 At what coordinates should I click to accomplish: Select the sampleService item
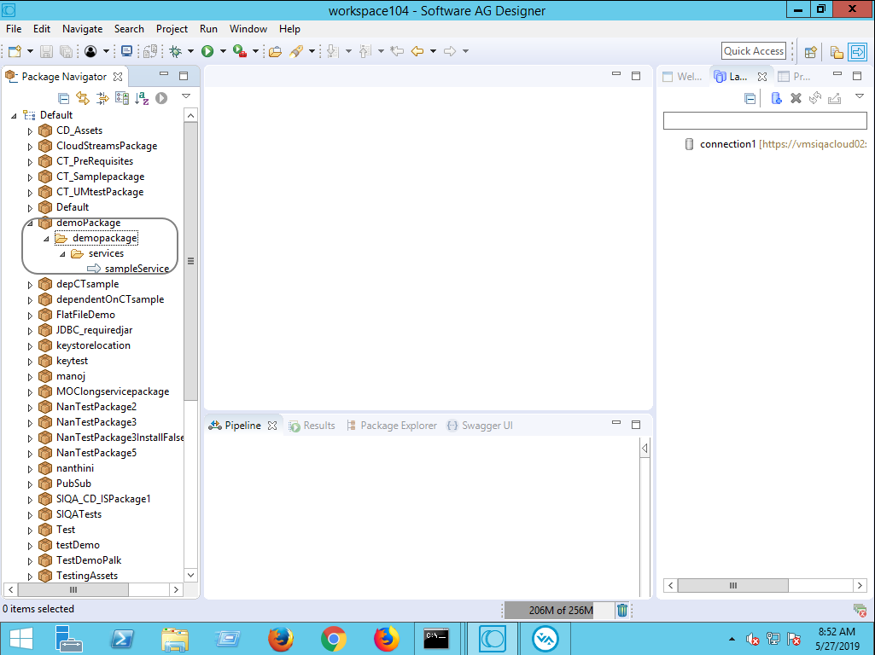[137, 269]
